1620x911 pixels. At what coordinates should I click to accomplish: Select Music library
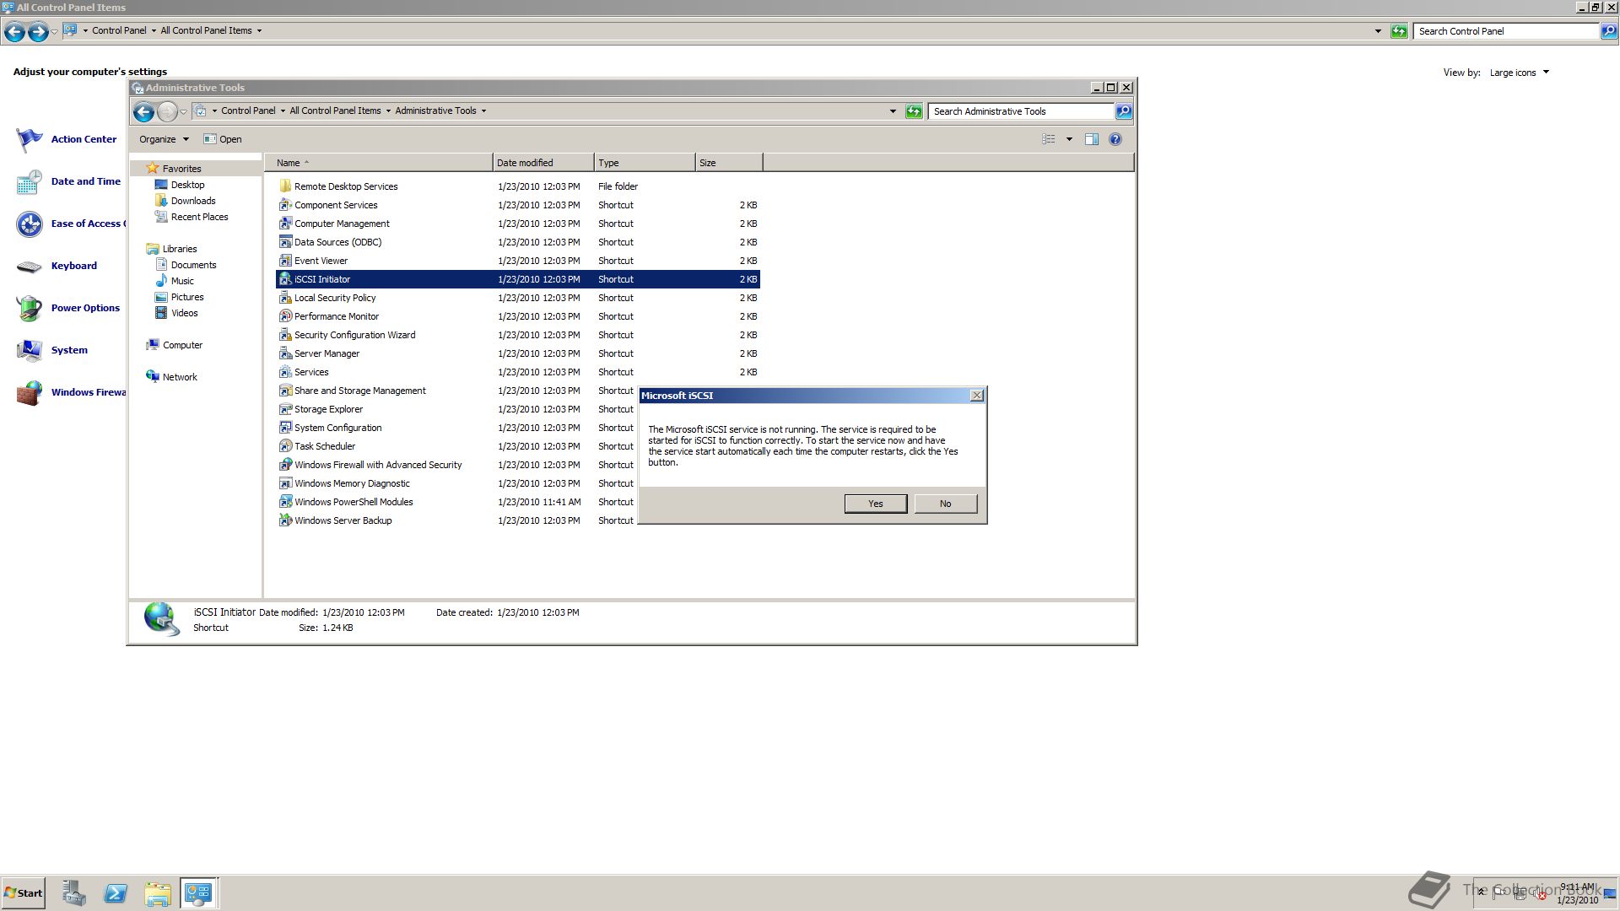point(182,281)
